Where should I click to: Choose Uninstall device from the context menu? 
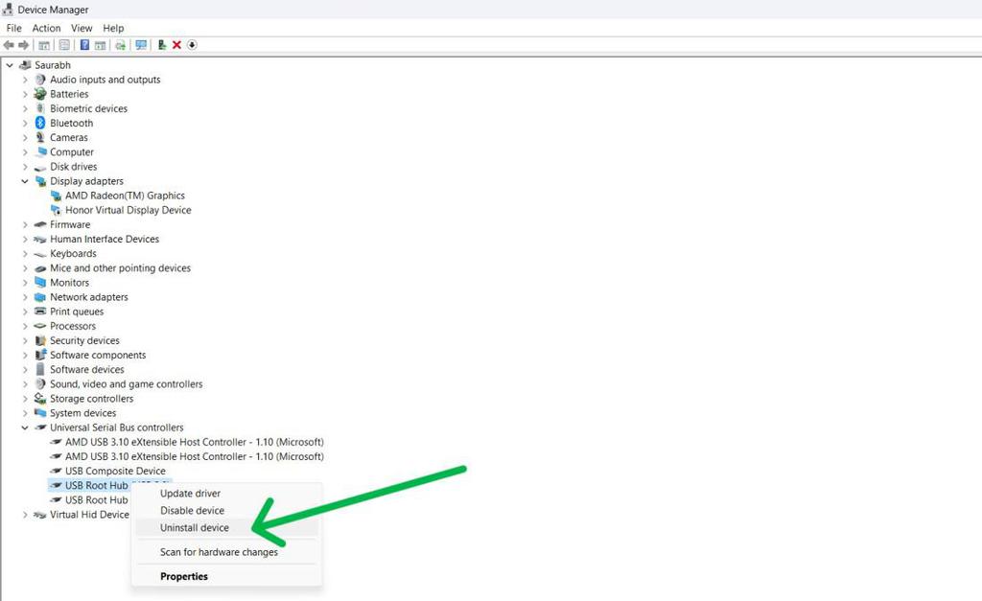pos(226,528)
